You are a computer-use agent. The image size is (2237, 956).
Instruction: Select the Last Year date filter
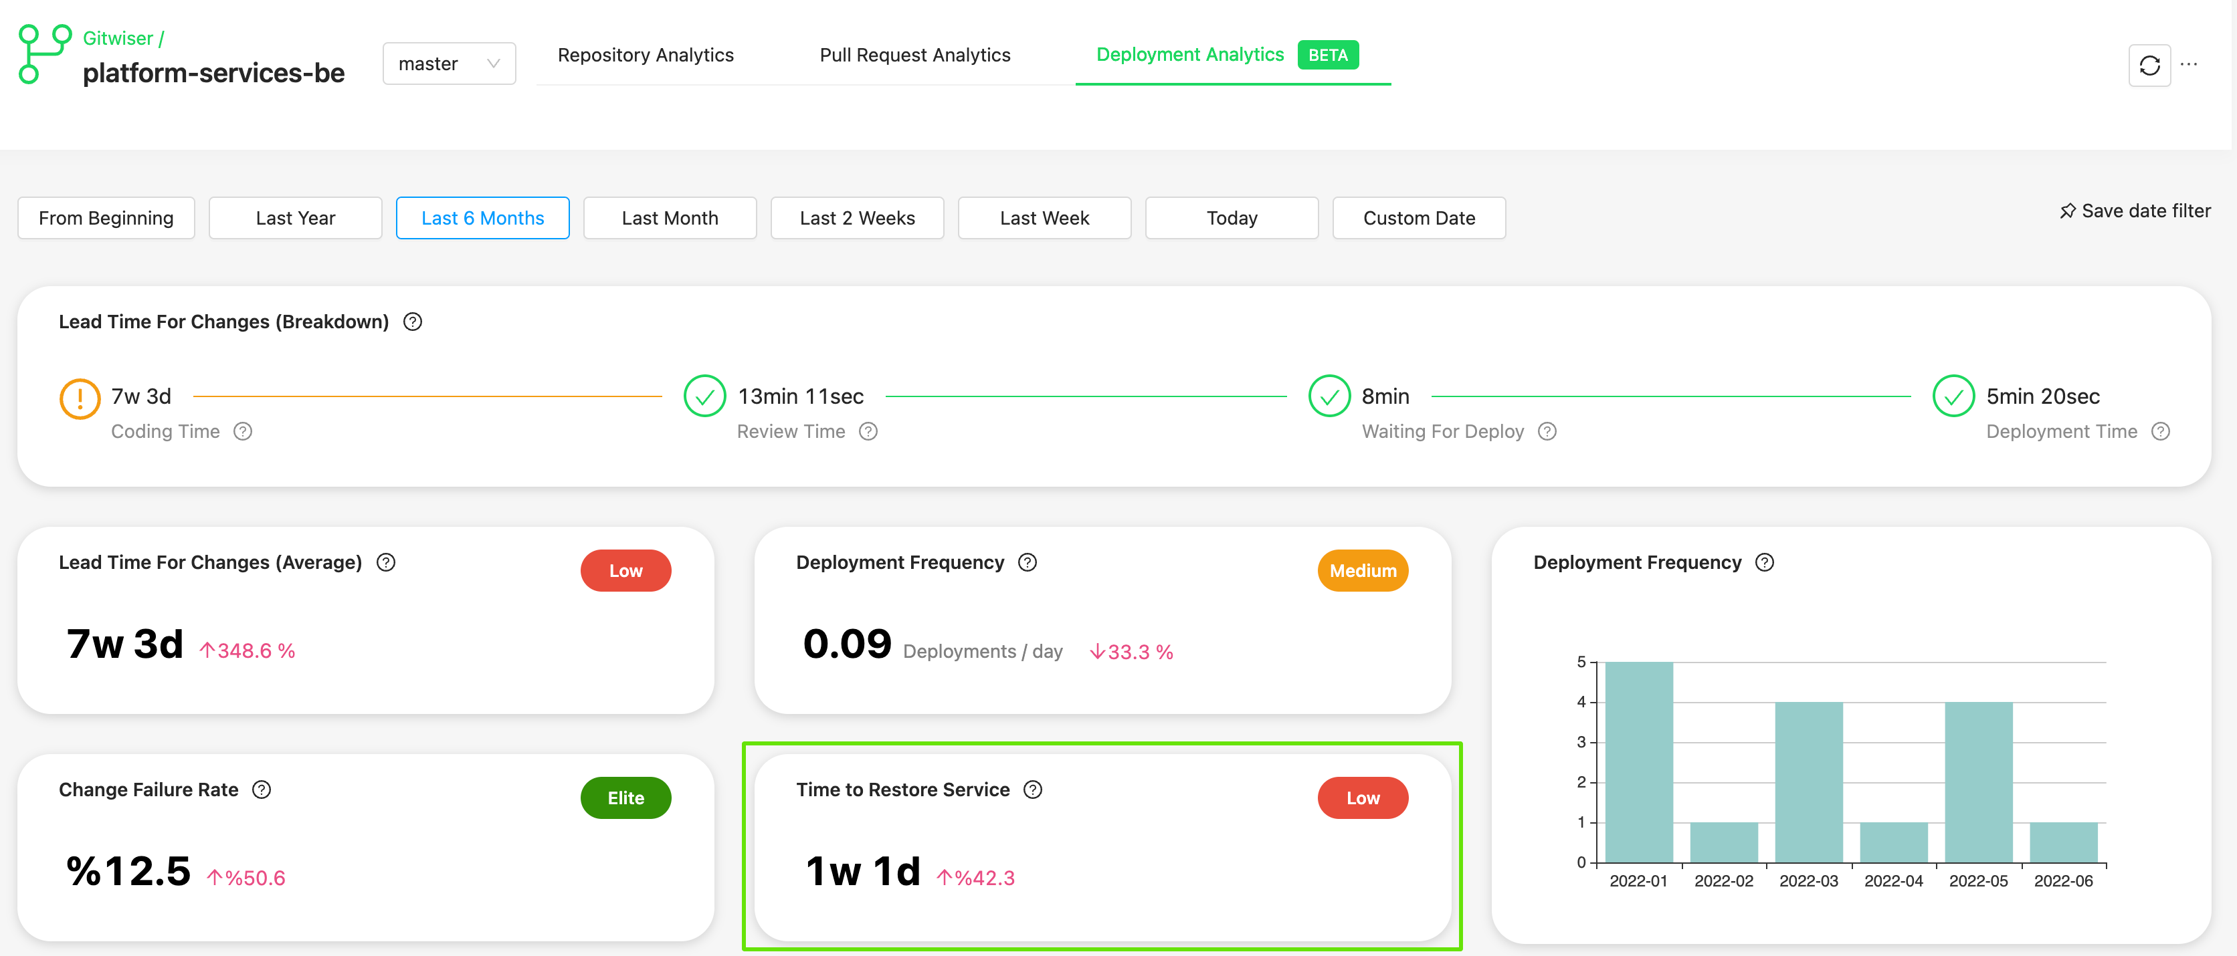(295, 218)
